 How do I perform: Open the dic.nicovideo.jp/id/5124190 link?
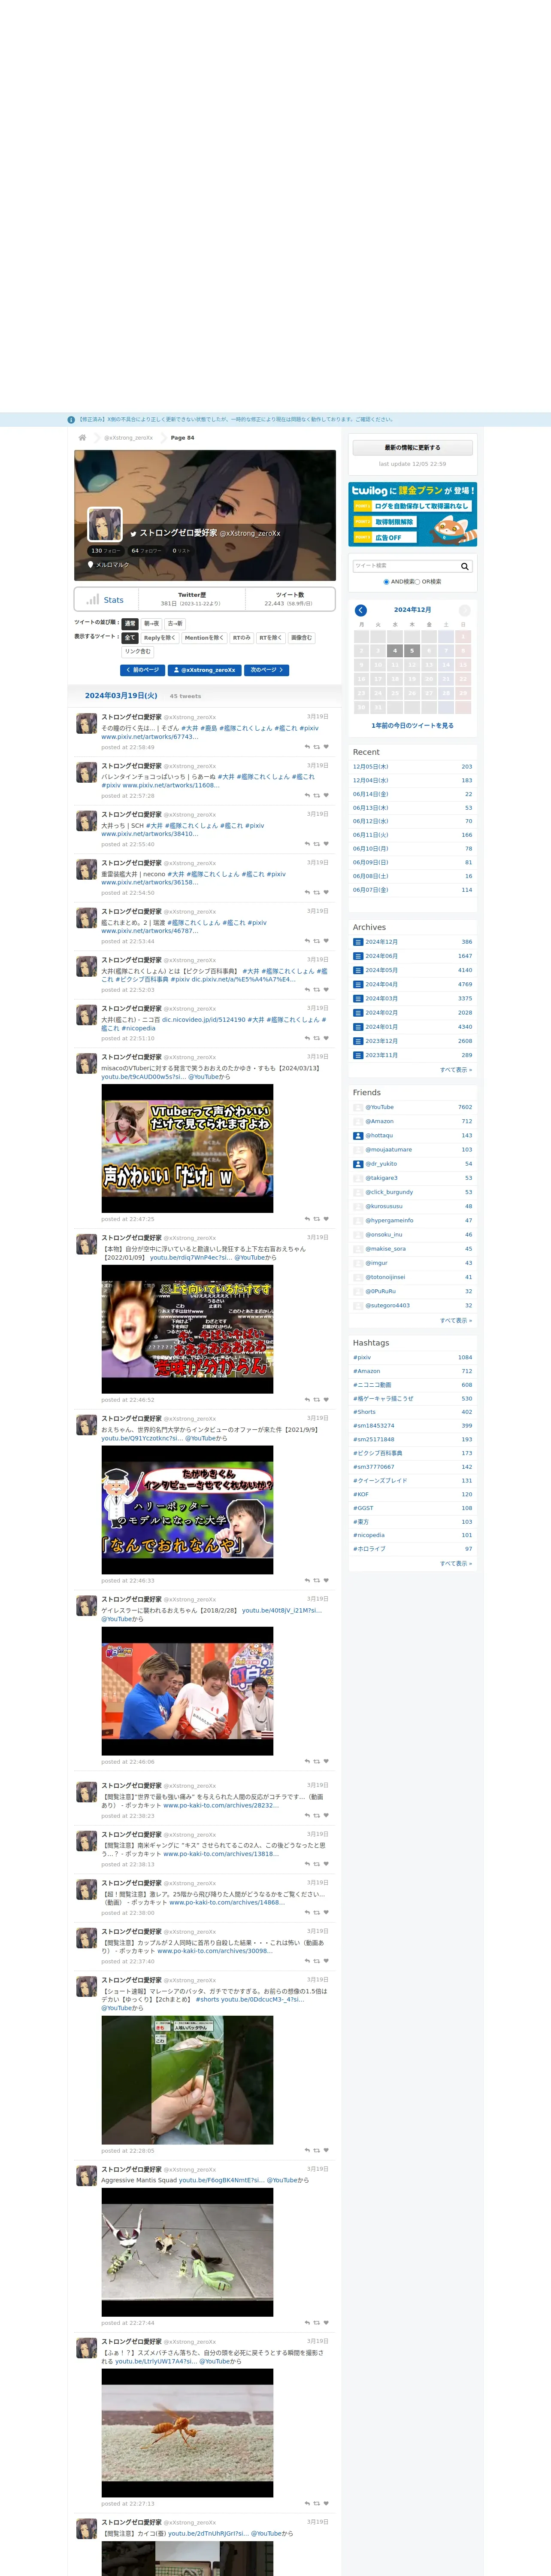(203, 1020)
